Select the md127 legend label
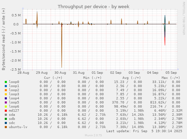 (14, 111)
